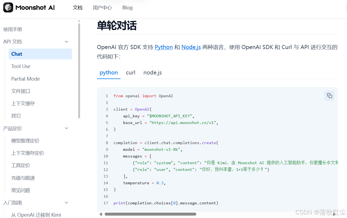Open 上下文缓存定价 in the sidebar
This screenshot has width=347, height=218.
[28, 153]
